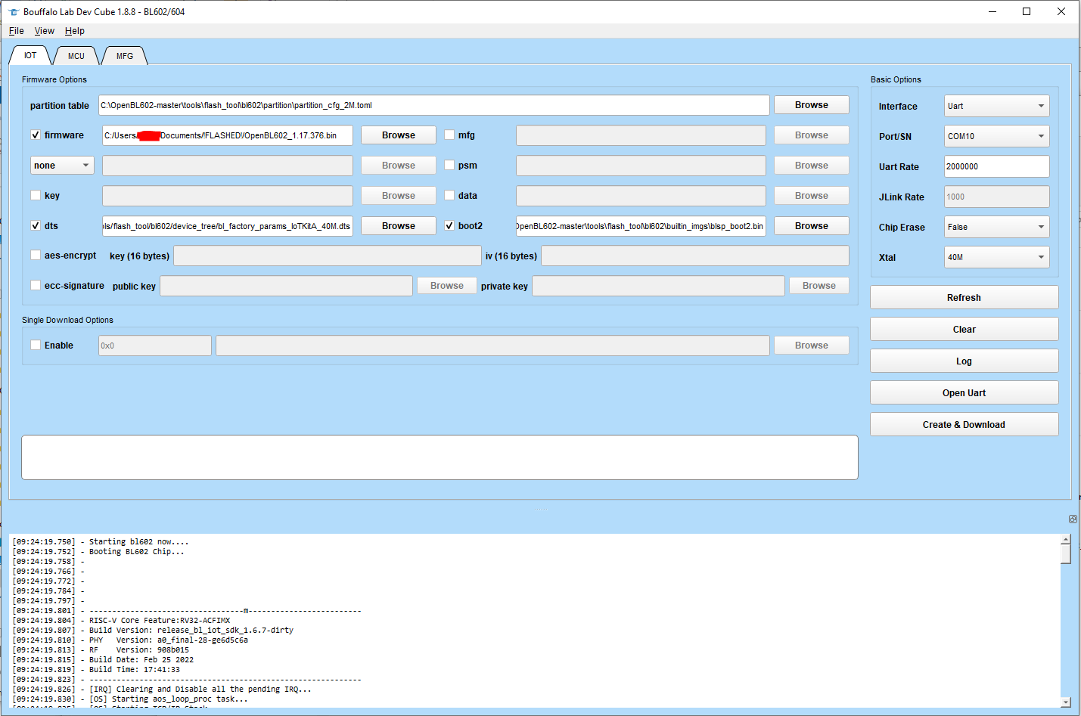1081x716 pixels.
Task: Click the 'PHY Version' log line
Action: pos(130,640)
